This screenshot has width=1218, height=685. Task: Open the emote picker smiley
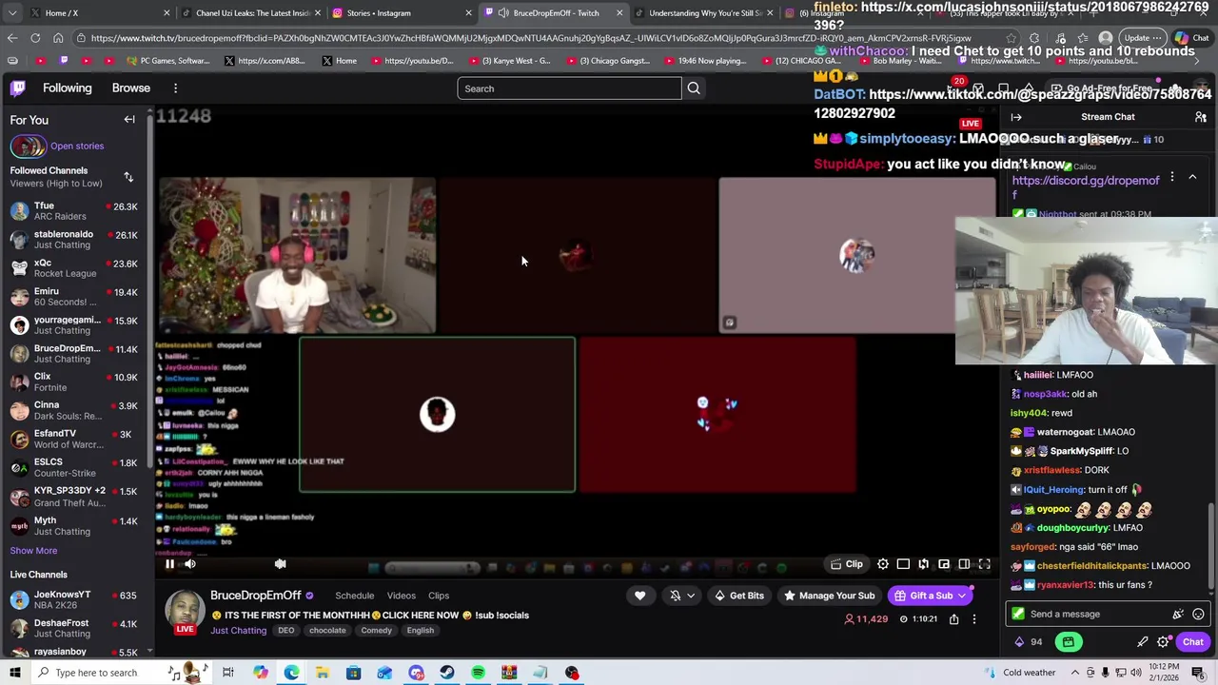click(1198, 614)
